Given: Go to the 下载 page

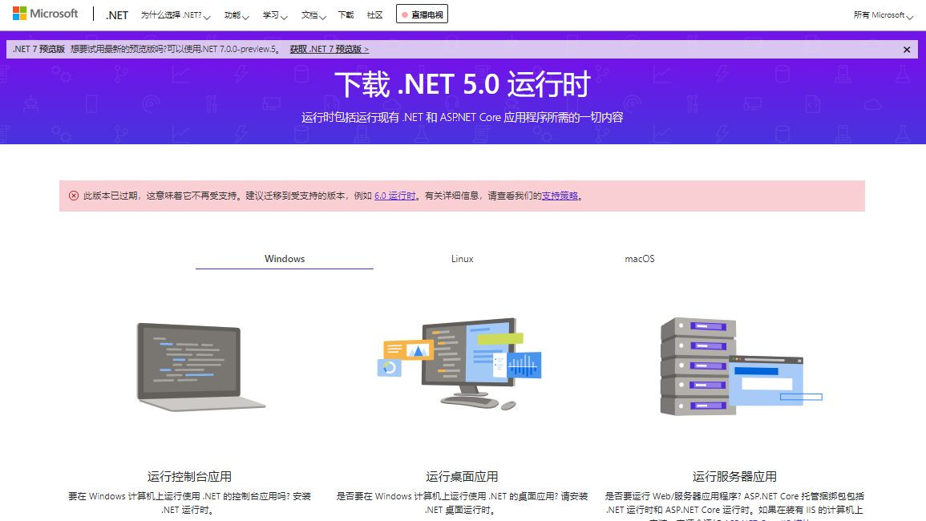Looking at the screenshot, I should click(x=346, y=15).
